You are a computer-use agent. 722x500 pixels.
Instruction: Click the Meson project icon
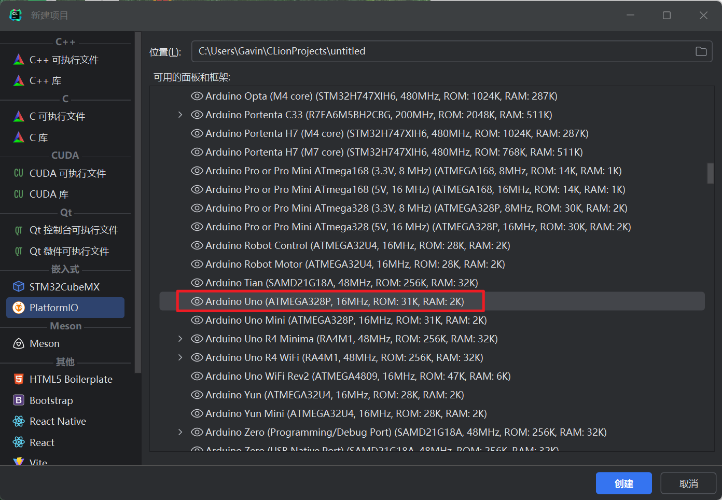tap(19, 343)
